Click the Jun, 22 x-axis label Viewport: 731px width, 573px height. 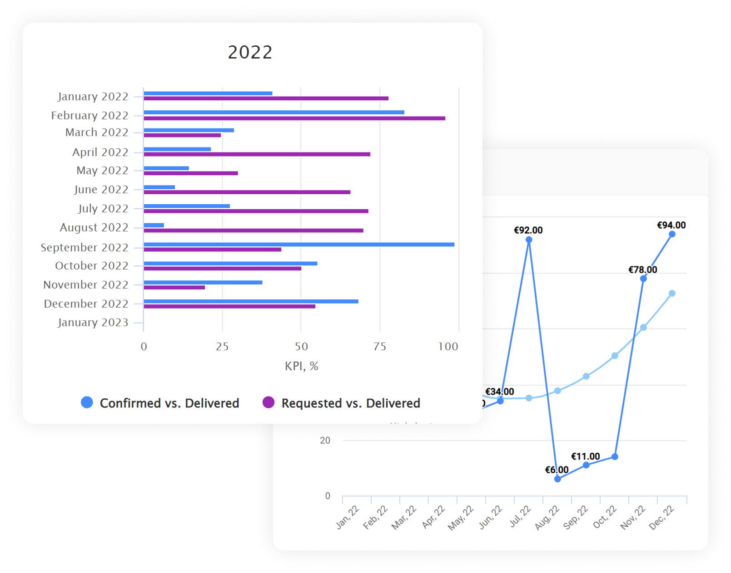pos(491,518)
